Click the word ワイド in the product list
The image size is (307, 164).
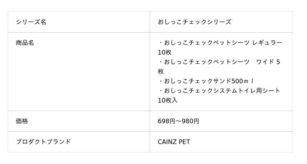tap(264, 62)
